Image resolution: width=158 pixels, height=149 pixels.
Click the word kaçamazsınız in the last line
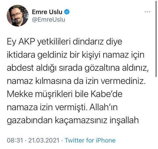pos(81,120)
